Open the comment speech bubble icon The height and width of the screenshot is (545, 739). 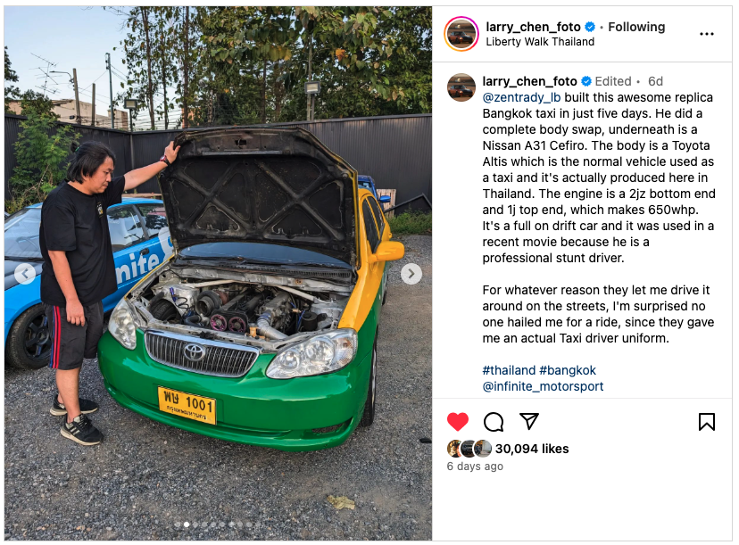coord(494,422)
